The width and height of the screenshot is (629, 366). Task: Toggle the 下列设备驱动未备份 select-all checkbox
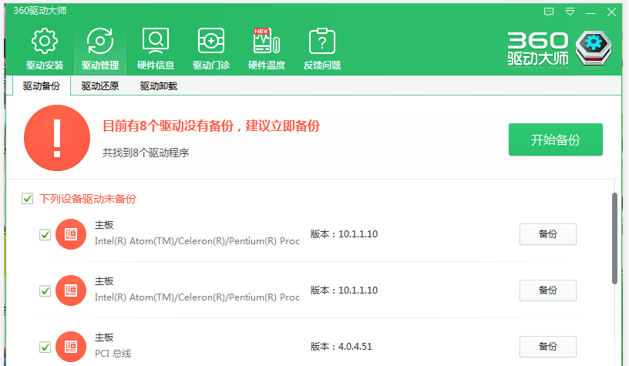click(x=27, y=199)
